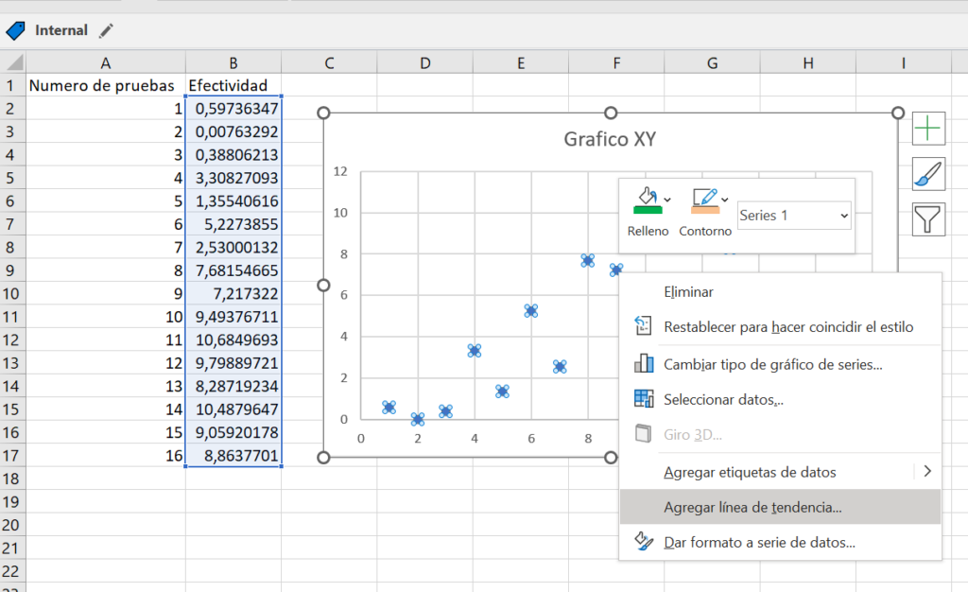The width and height of the screenshot is (968, 592).
Task: Click the chart data point at x=4
Action: pos(475,351)
